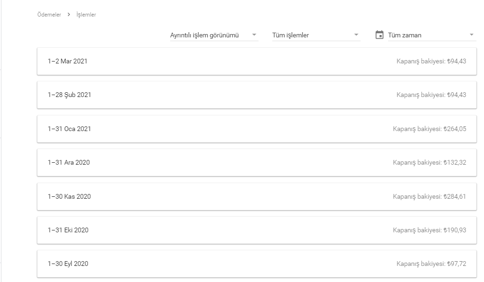Click the arrow next to Tüm işlemler
Image resolution: width=484 pixels, height=282 pixels.
(x=356, y=35)
